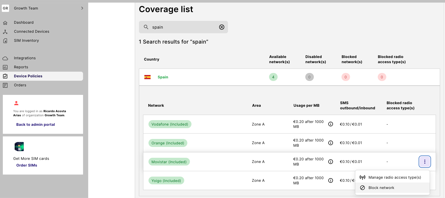
Task: Go to Integrations page
Action: 25,58
